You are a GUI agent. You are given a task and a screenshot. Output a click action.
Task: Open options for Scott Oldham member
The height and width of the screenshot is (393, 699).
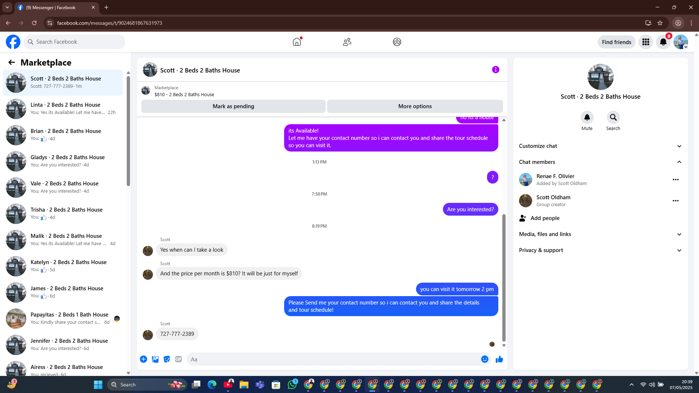(676, 201)
